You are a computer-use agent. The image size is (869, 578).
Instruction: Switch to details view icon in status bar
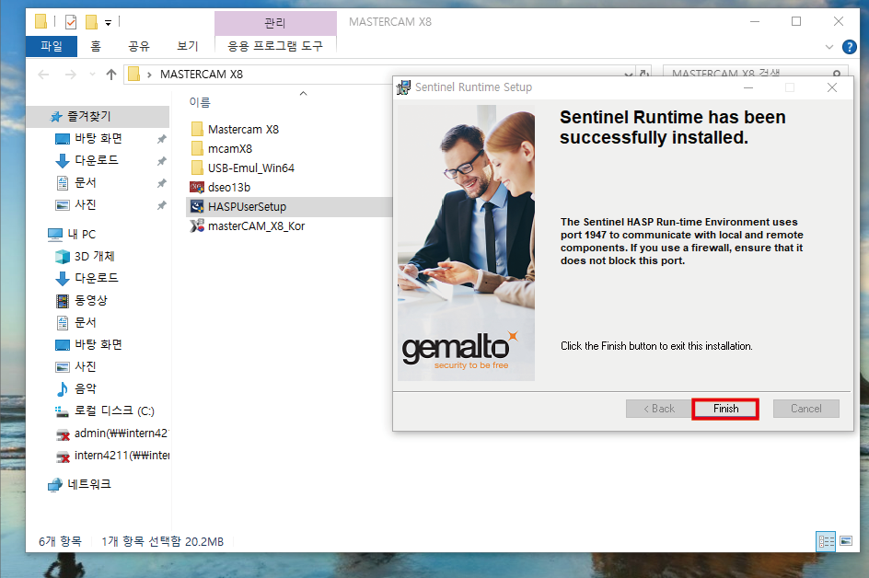826,541
